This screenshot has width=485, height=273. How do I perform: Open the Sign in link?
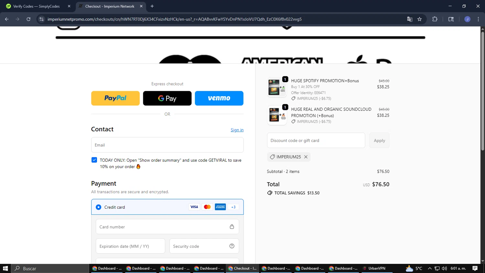237,130
